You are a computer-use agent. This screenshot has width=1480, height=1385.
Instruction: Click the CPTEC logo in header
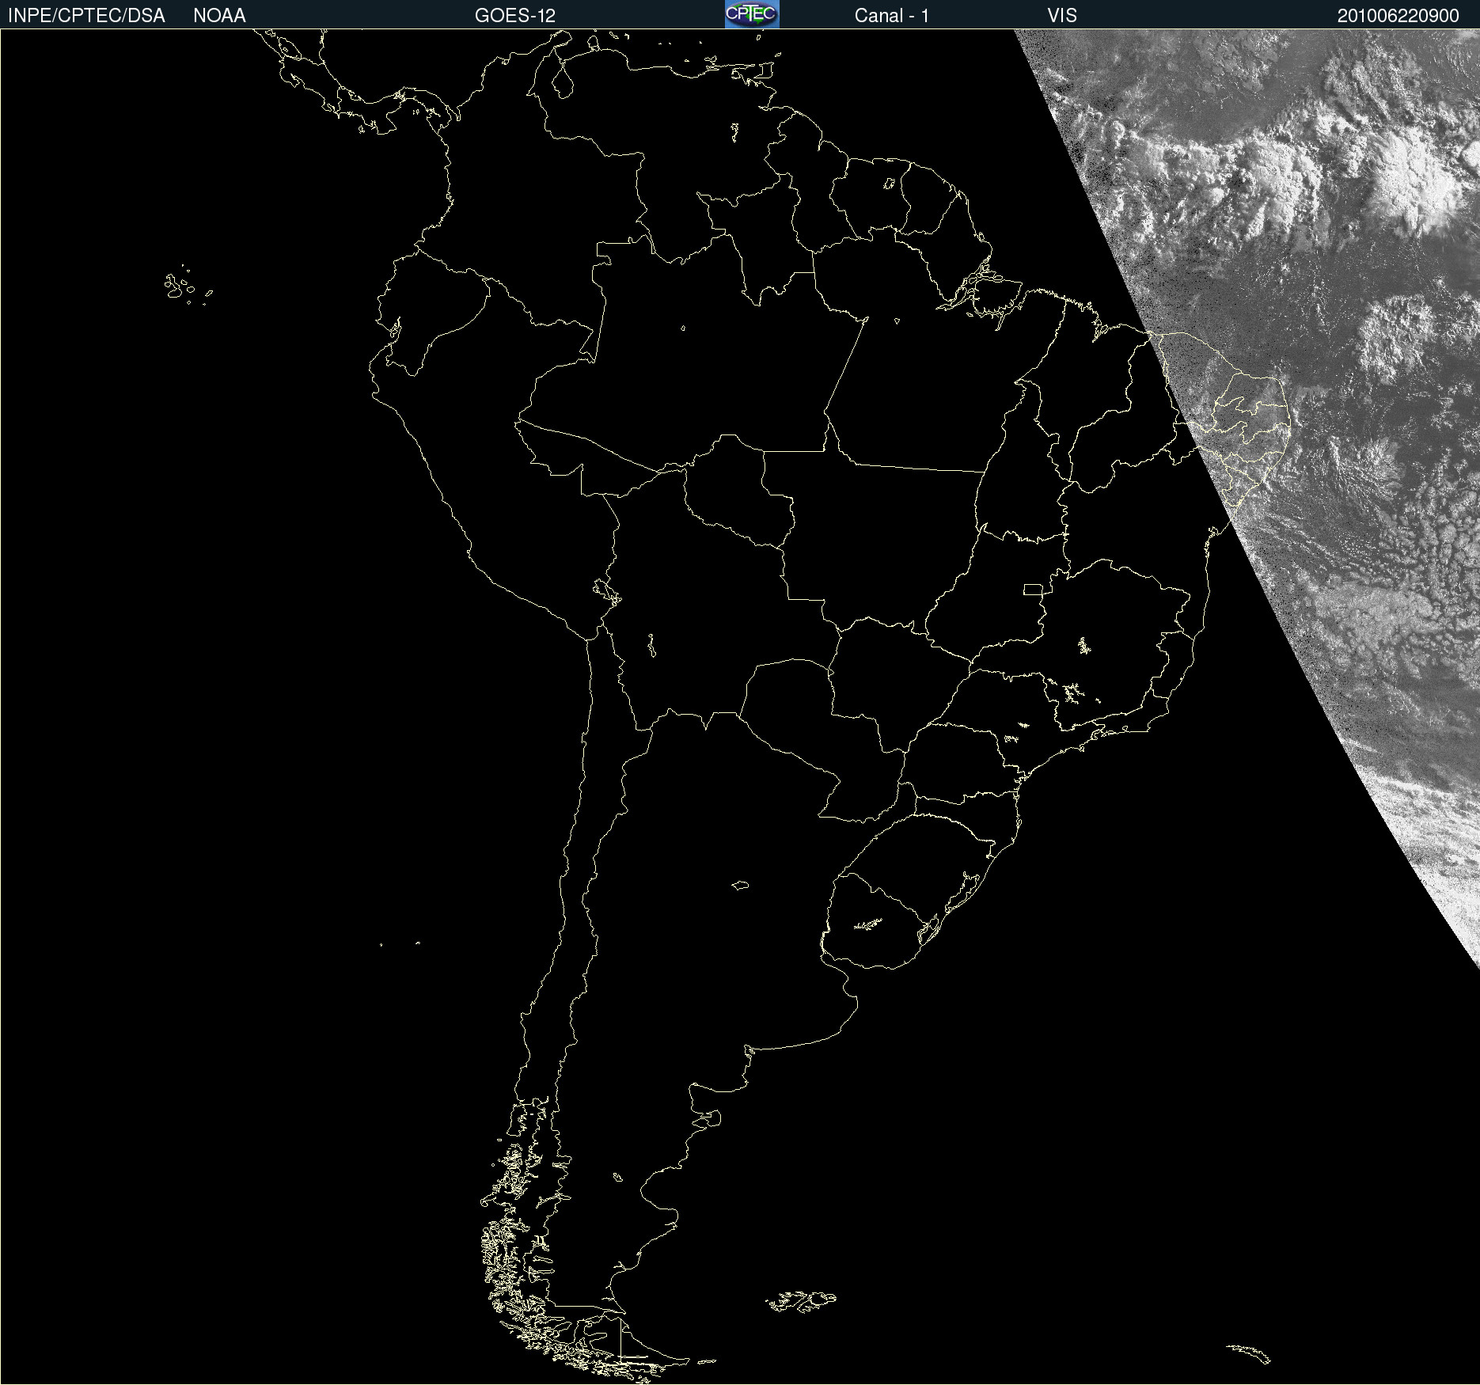tap(752, 14)
